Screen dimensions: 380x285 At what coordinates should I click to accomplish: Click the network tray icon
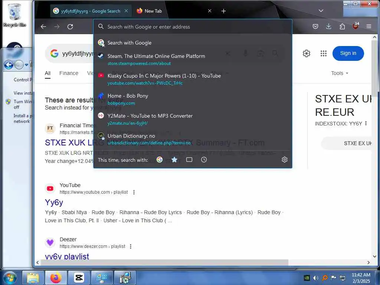click(x=343, y=278)
